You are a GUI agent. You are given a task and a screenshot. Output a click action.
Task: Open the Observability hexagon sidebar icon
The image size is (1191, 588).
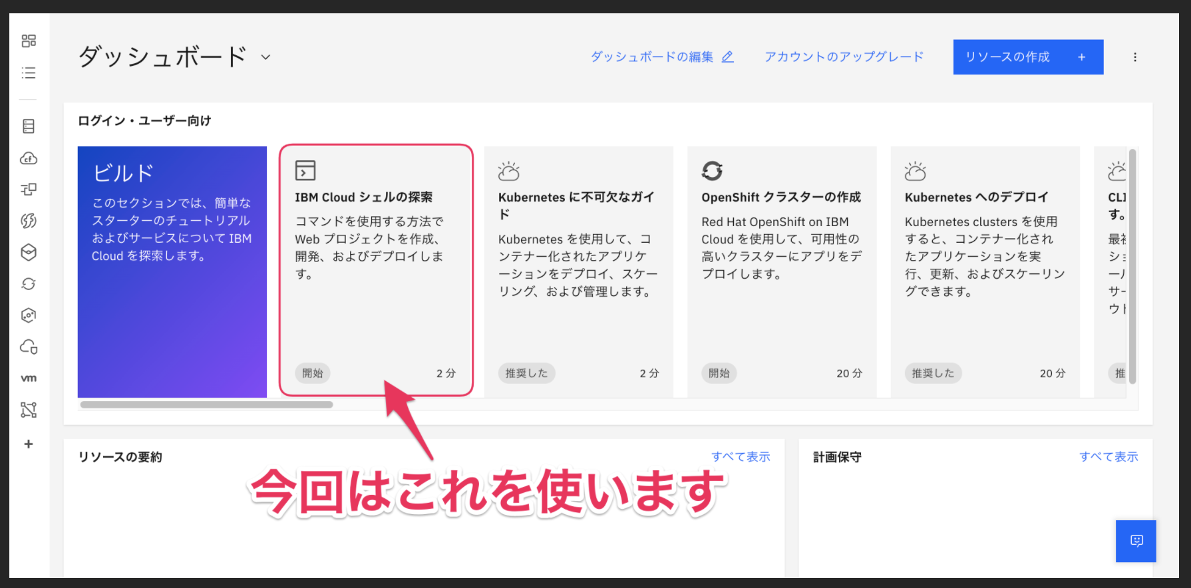29,315
